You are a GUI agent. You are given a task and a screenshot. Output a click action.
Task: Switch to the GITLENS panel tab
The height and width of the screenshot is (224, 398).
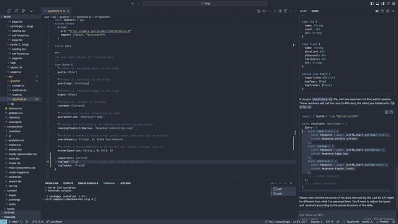[125, 183]
